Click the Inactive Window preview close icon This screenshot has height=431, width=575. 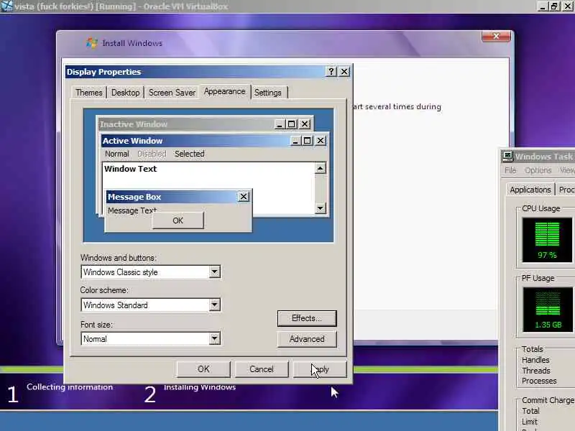pos(305,124)
